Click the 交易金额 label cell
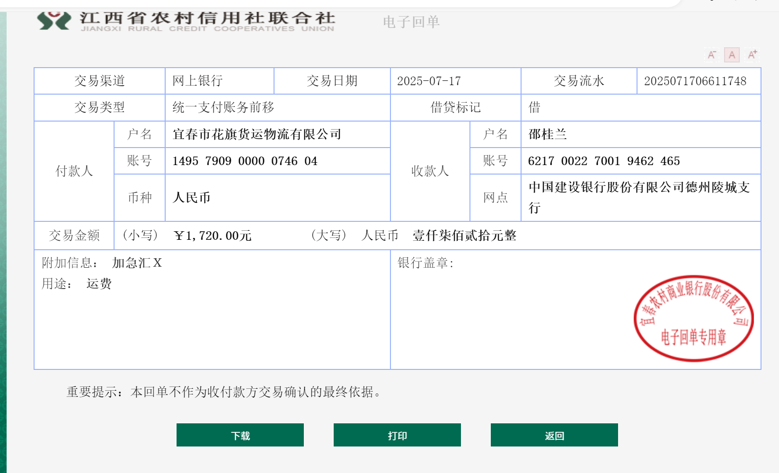Viewport: 779px width, 473px height. pos(74,236)
